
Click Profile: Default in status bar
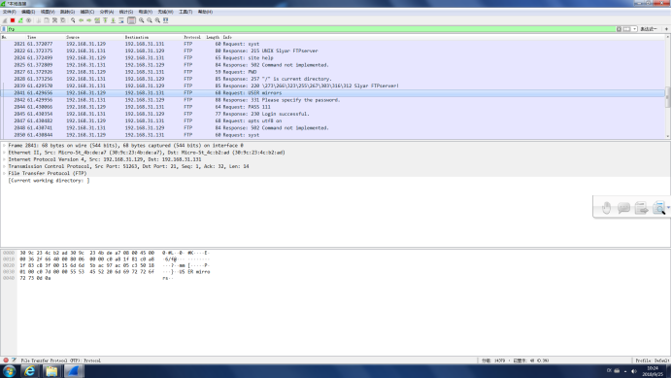tap(653, 361)
